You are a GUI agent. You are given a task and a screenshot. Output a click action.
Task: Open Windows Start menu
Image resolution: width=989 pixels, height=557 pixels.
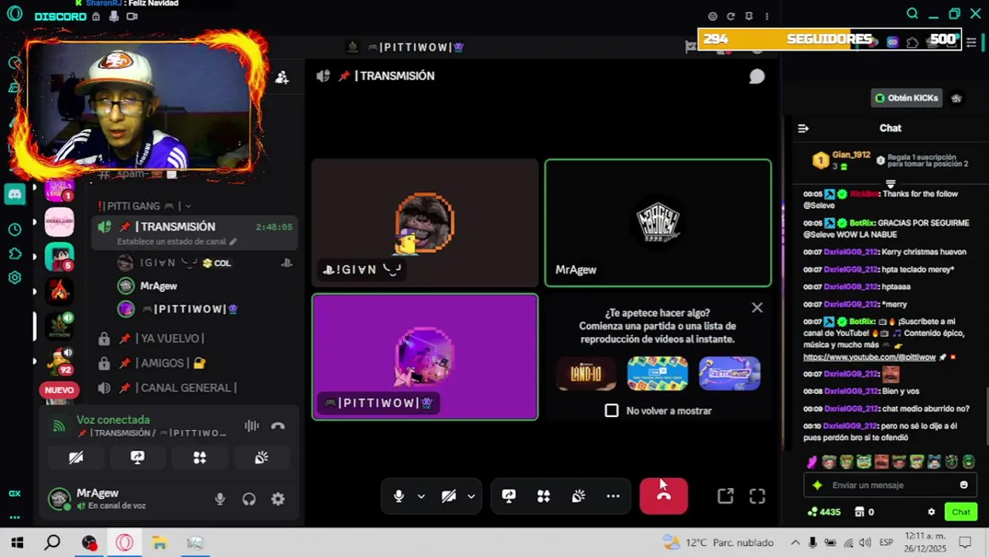17,542
